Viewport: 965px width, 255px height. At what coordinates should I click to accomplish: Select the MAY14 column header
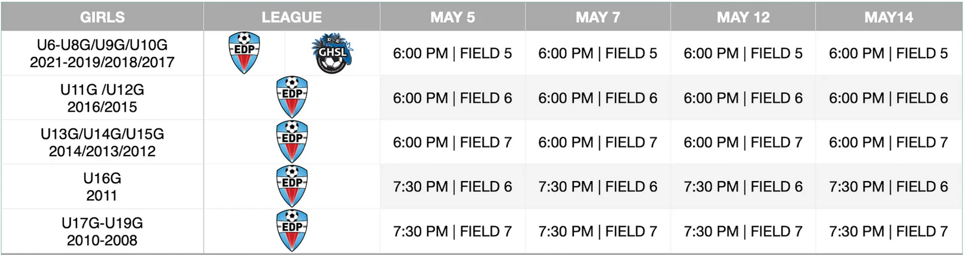889,17
